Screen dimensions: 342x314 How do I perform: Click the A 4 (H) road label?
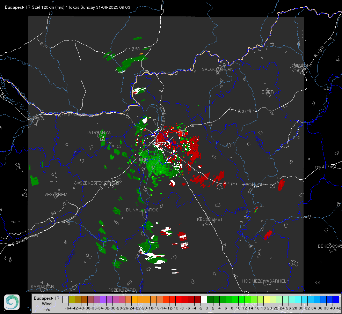tap(230, 184)
